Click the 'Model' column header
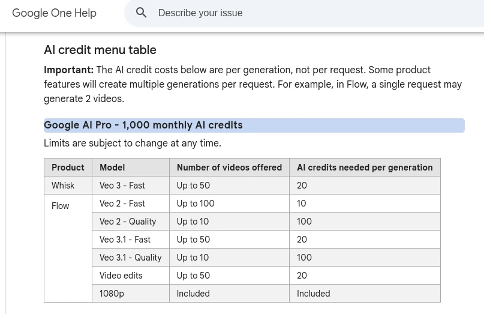The image size is (484, 314). (x=131, y=167)
